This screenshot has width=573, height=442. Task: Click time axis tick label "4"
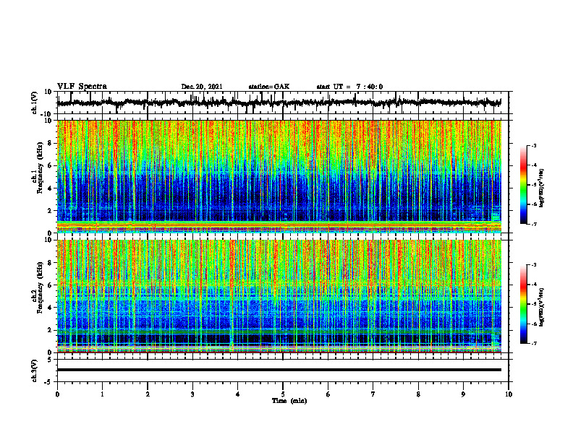pyautogui.click(x=238, y=394)
